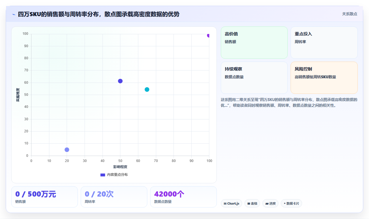
Task: Open the 高价值 销售额 card
Action: pyautogui.click(x=254, y=43)
